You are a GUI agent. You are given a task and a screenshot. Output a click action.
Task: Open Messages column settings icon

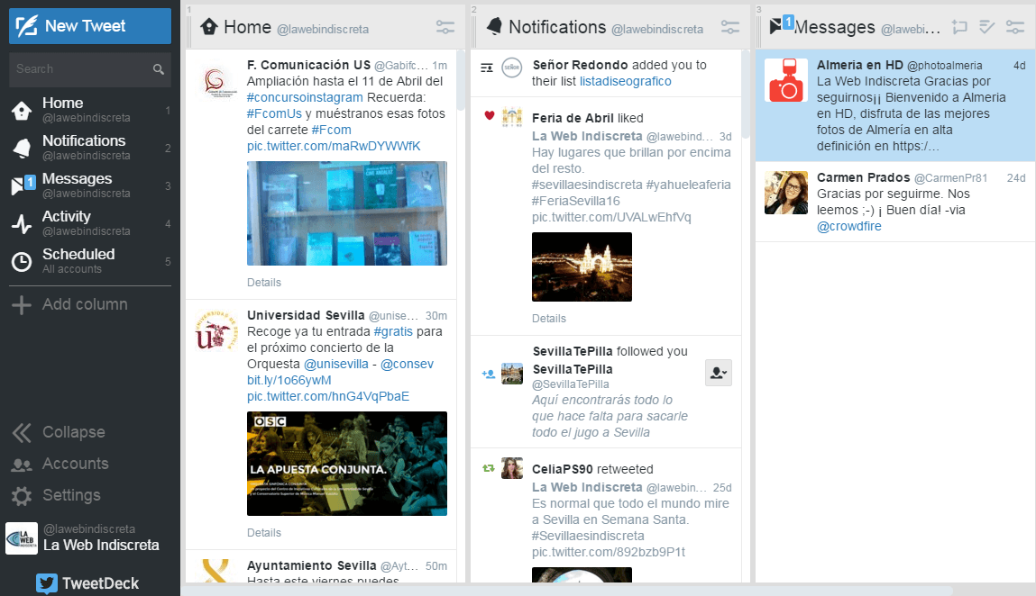(x=1015, y=27)
